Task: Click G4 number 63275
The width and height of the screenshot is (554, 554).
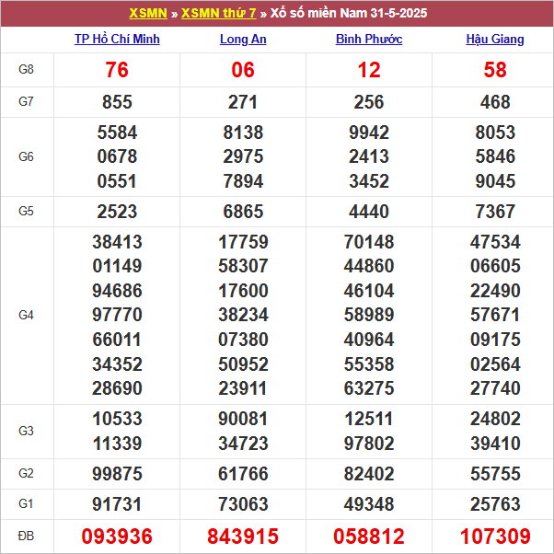Action: tap(369, 388)
